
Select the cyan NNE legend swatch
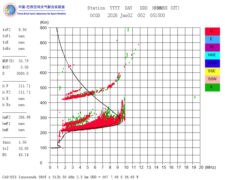[x=212, y=55]
